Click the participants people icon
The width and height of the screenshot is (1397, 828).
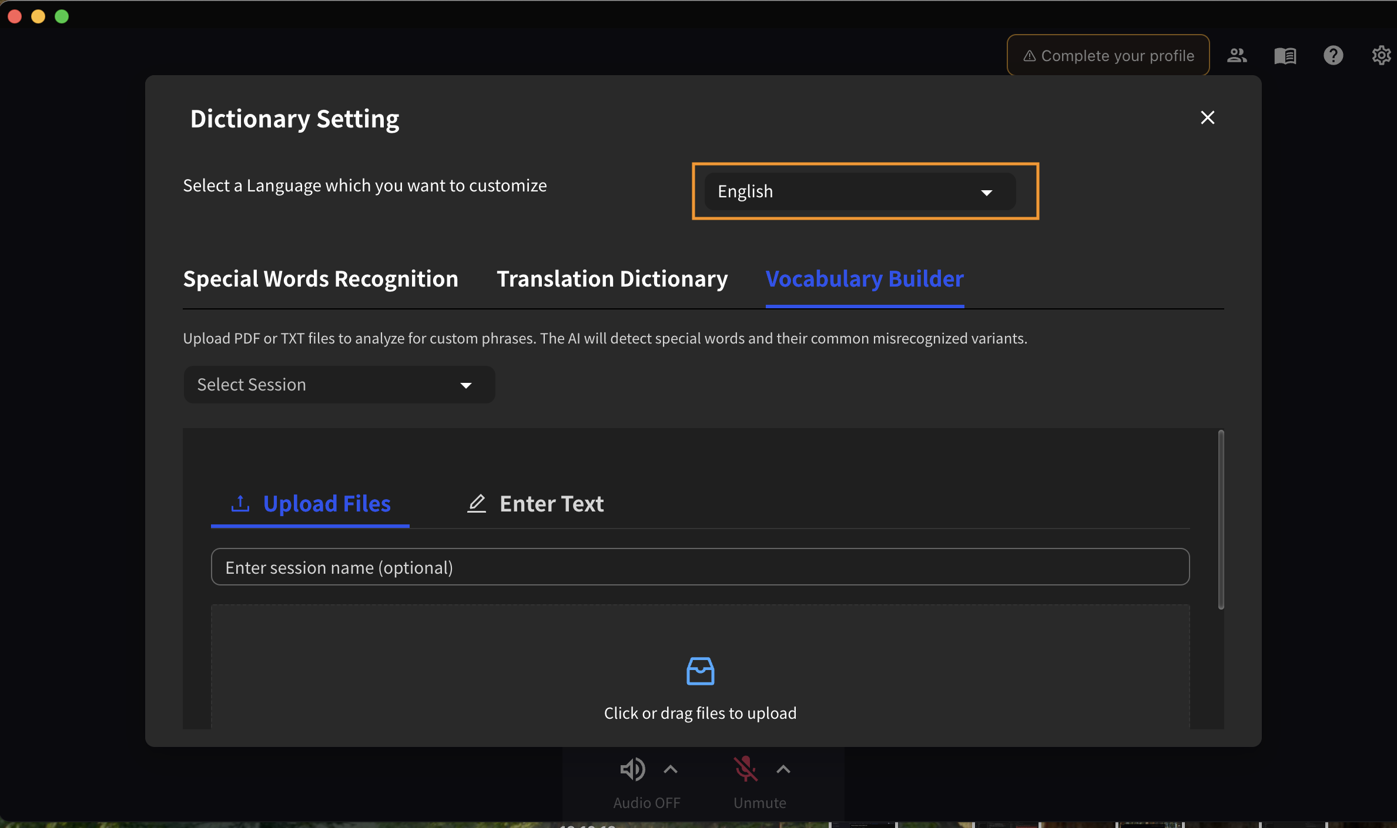(1237, 56)
